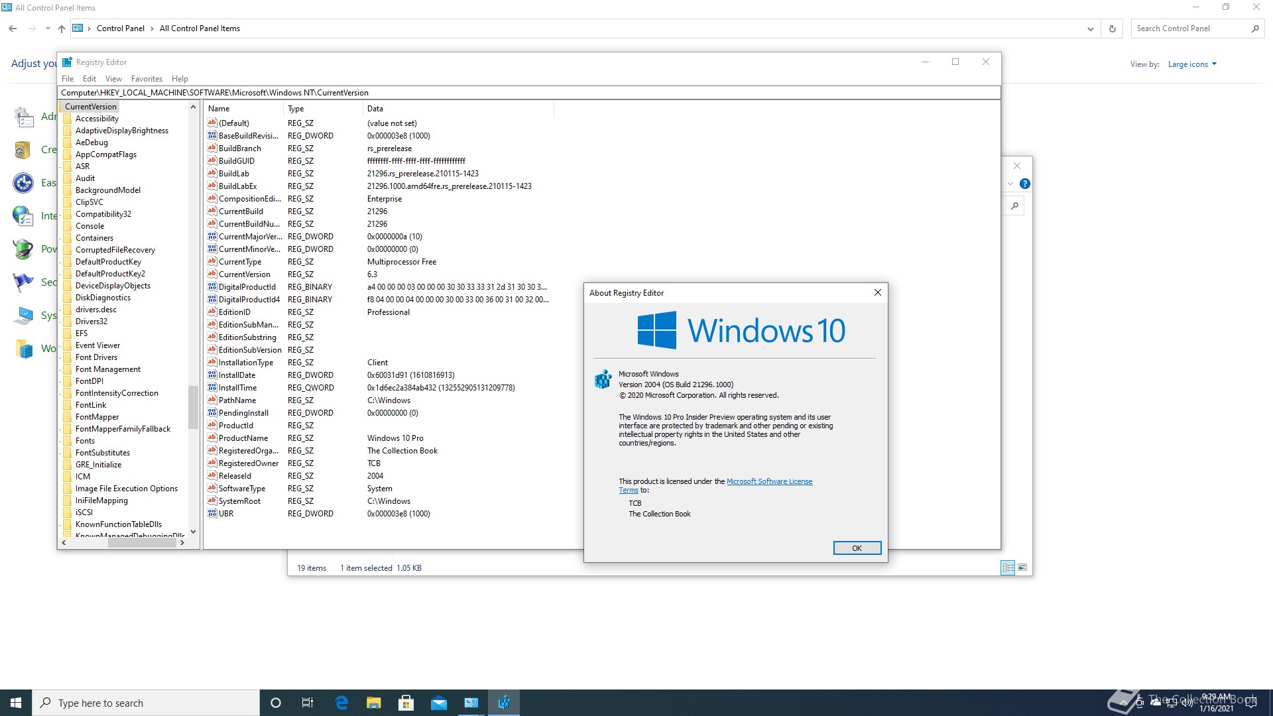Click search icon in background window
Viewport: 1273px width, 716px height.
[1014, 206]
